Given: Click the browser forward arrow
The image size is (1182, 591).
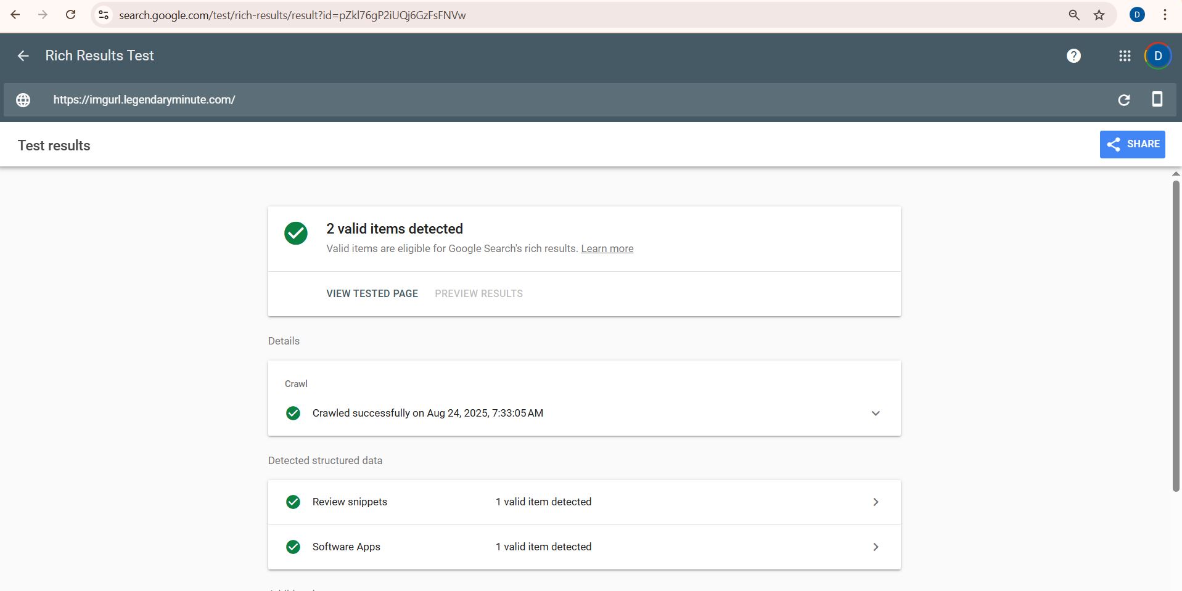Looking at the screenshot, I should tap(43, 15).
